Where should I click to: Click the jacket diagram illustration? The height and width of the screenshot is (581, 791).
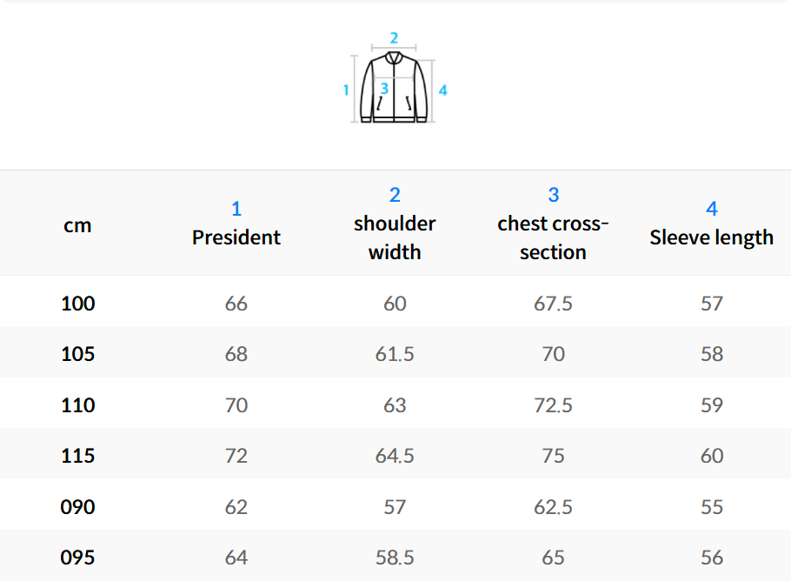pos(395,87)
